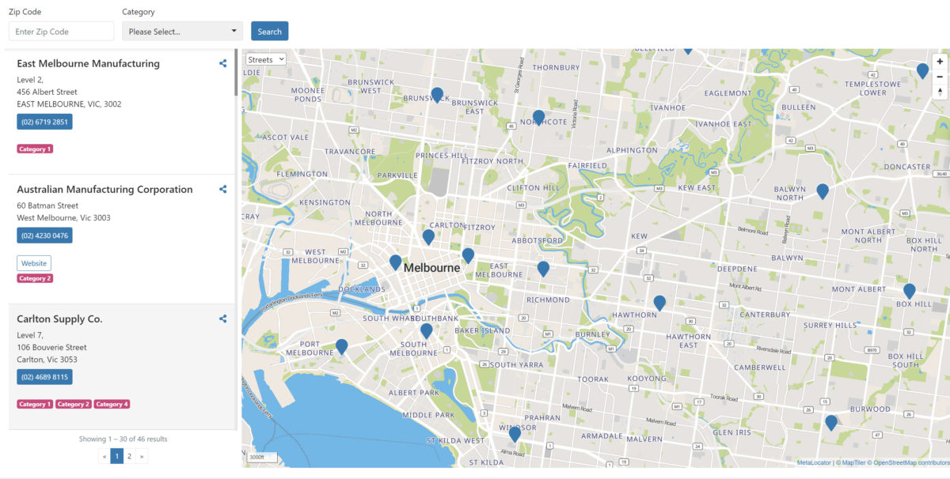Click the Category 4 tag on Carlton Supply Co.

tap(112, 404)
